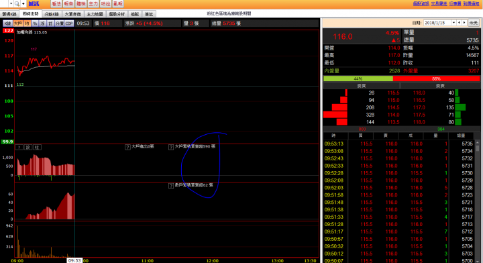The height and width of the screenshot is (263, 483).
Task: Click the ? icon beside 散戶累積買賣超62張
Action: [171, 186]
